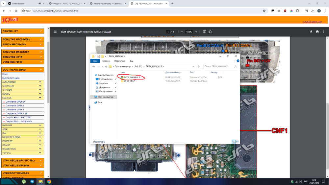Image resolution: width=329 pixels, height=185 pixels.
Task: Open Explorer help question icon
Action: click(x=238, y=61)
